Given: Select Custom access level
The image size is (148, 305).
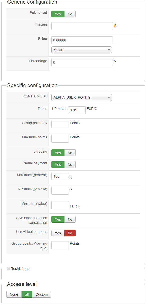Looking at the screenshot, I should 42,294.
